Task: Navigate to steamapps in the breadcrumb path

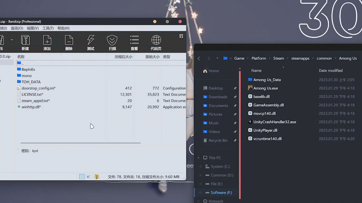Action: 300,58
